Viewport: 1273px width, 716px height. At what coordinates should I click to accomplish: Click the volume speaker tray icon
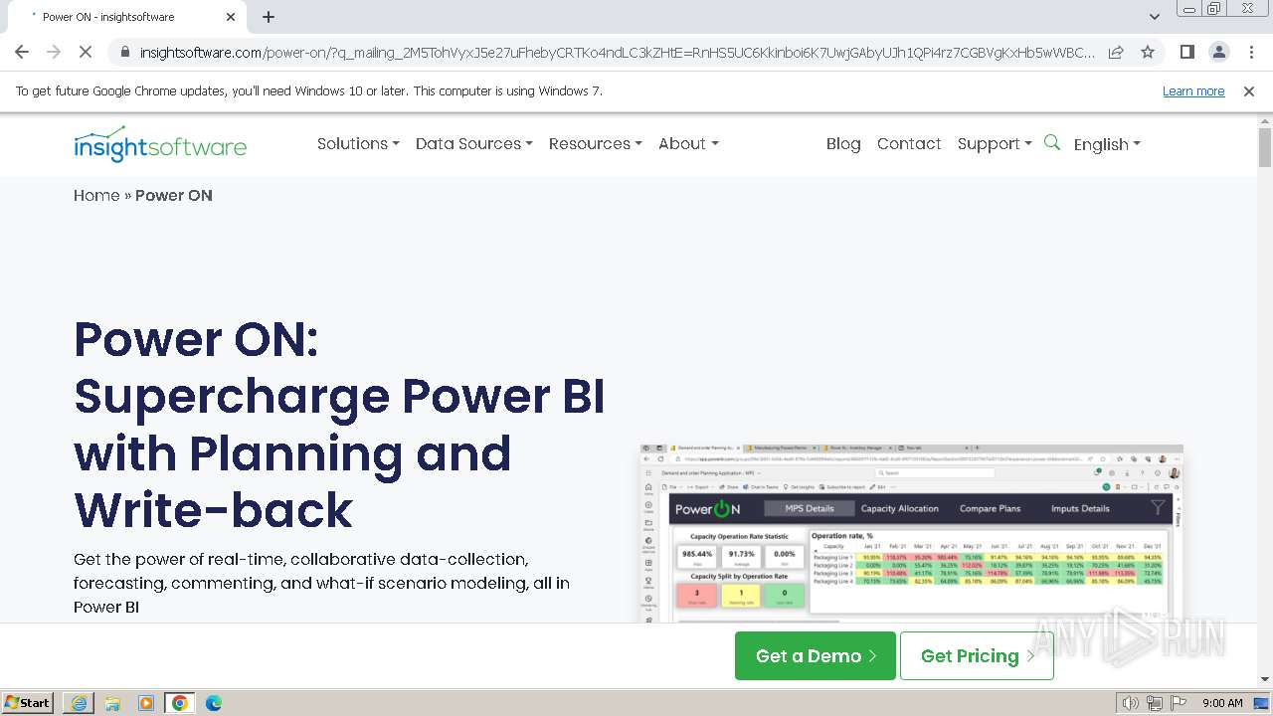(x=1130, y=703)
